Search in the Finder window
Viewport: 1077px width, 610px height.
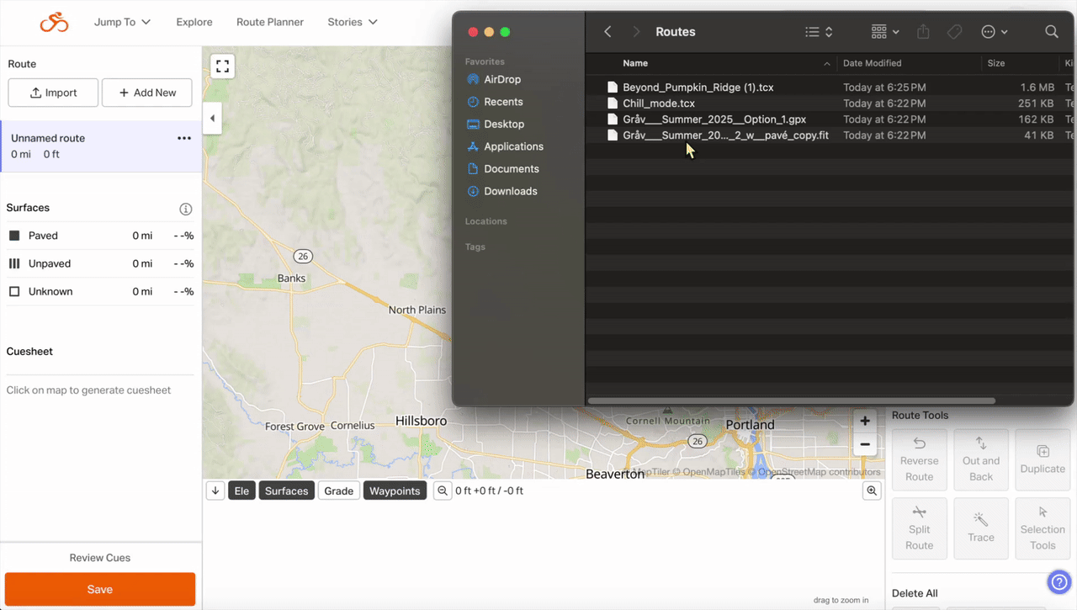(1052, 32)
